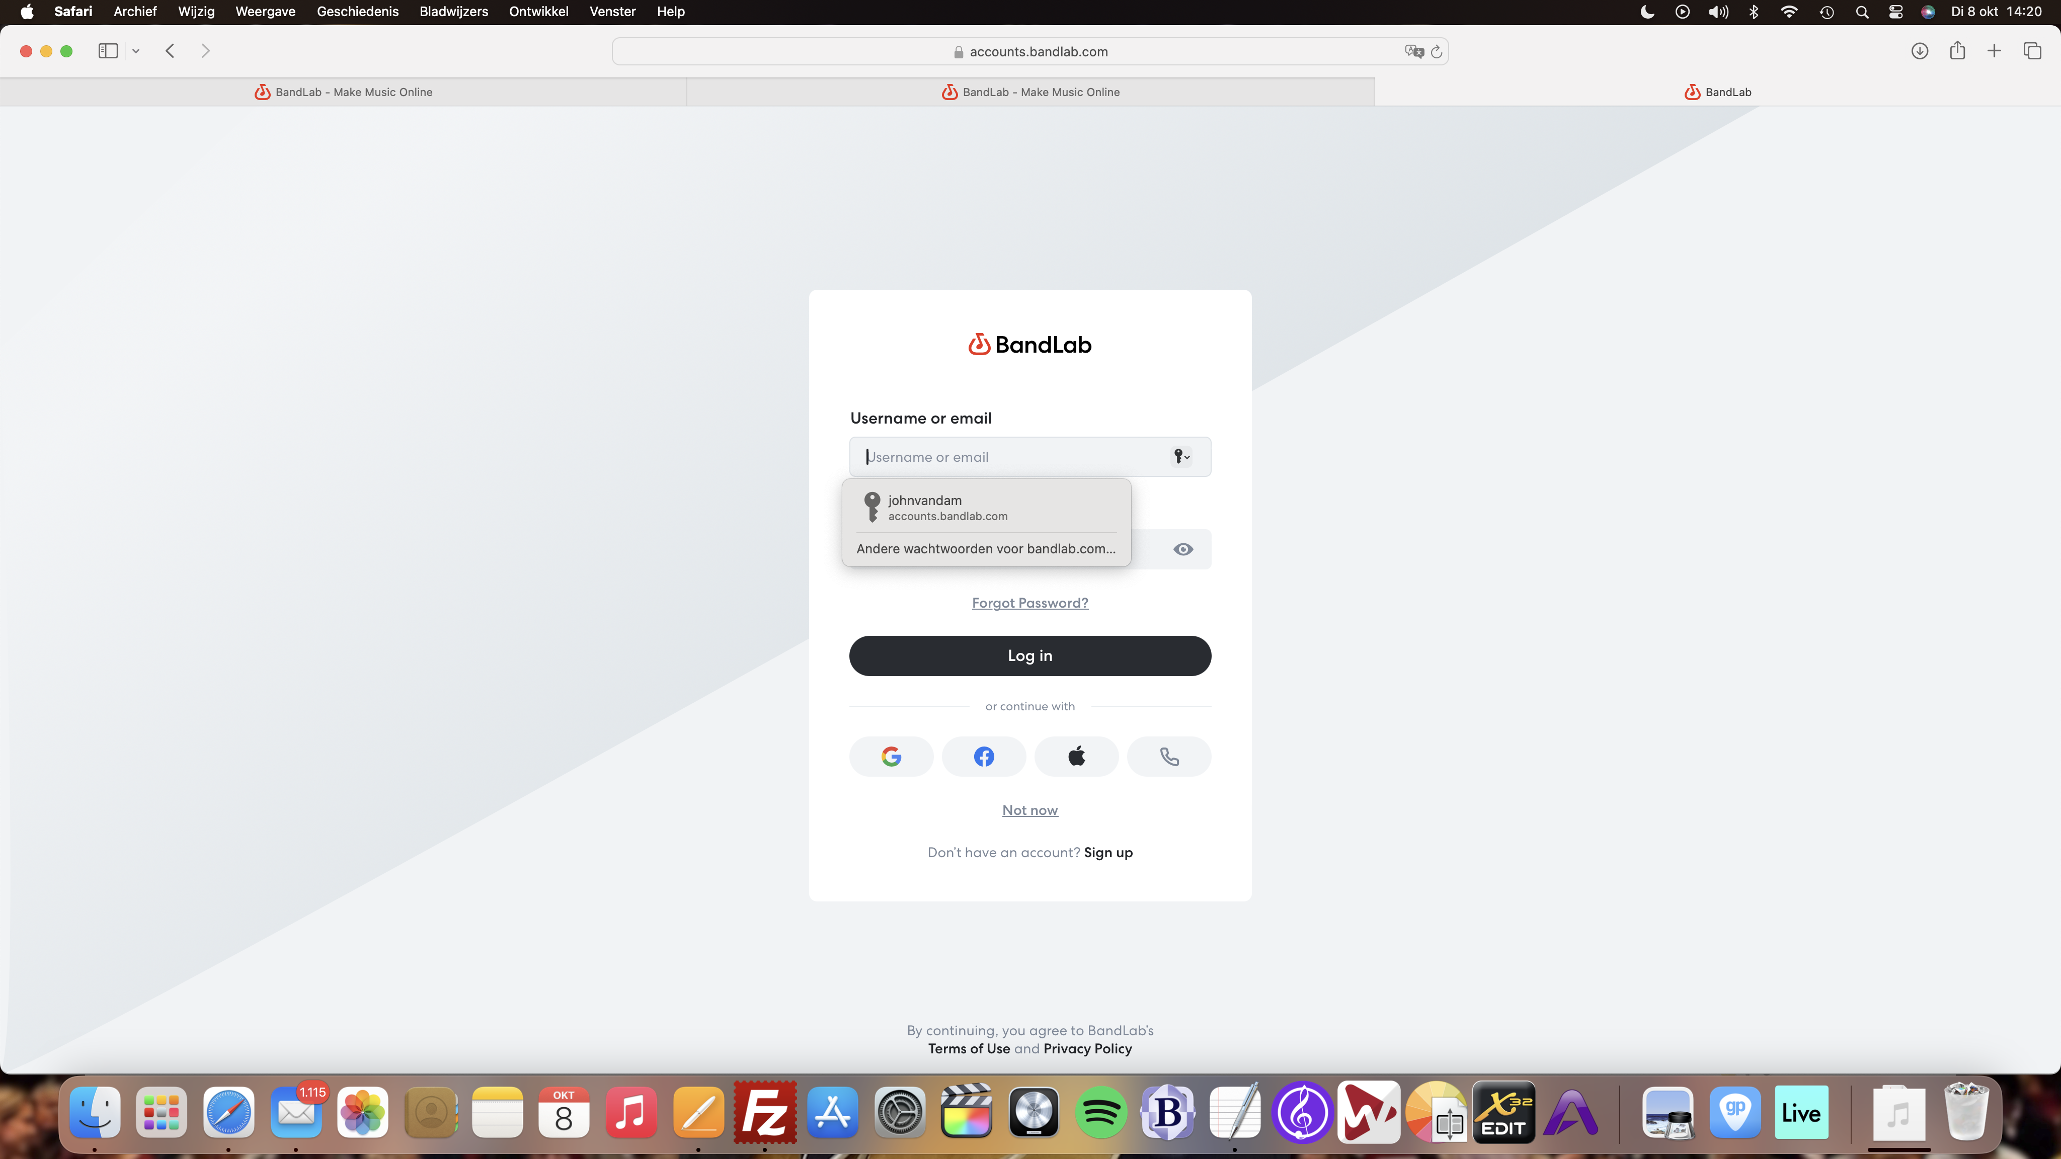Continue with Facebook sign-in
Image resolution: width=2061 pixels, height=1159 pixels.
(x=984, y=756)
